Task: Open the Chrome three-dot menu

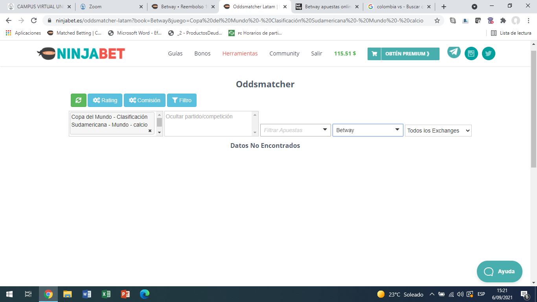Action: (528, 20)
